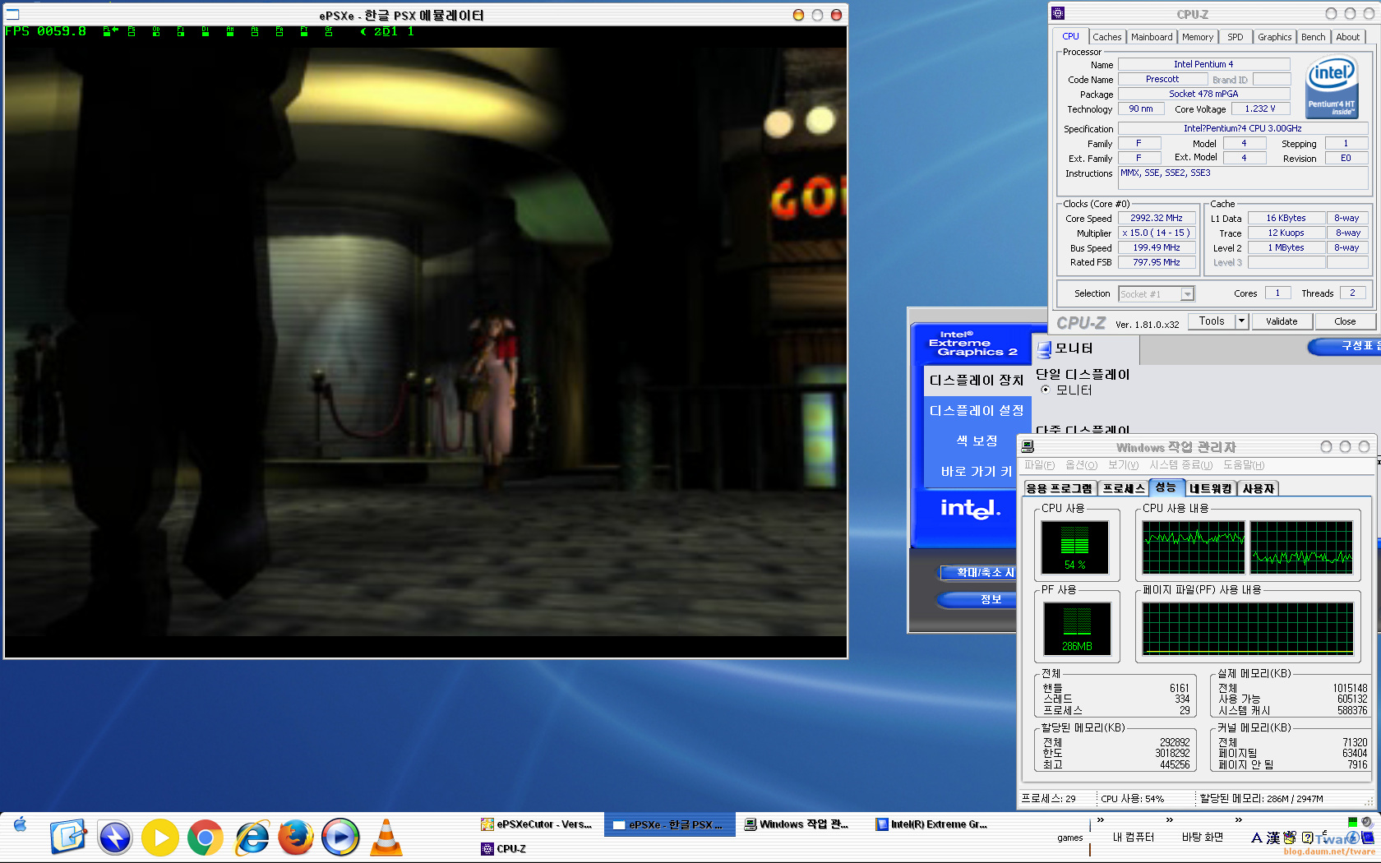Open the About tab in CPU-Z
Screen dimensions: 1381x863
1347,37
